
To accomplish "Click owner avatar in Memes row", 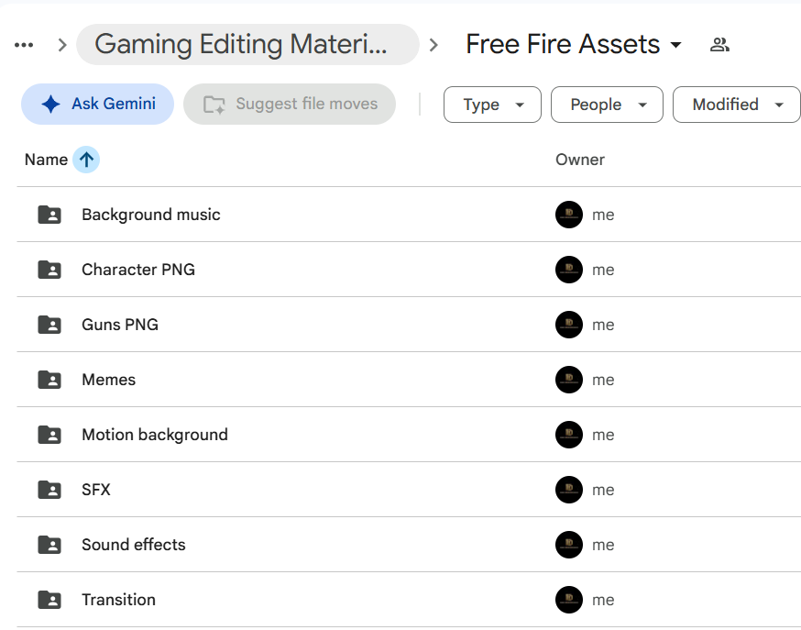I will 569,380.
